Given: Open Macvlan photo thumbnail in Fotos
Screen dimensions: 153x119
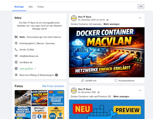Looking at the screenshot, I should pos(40,98).
